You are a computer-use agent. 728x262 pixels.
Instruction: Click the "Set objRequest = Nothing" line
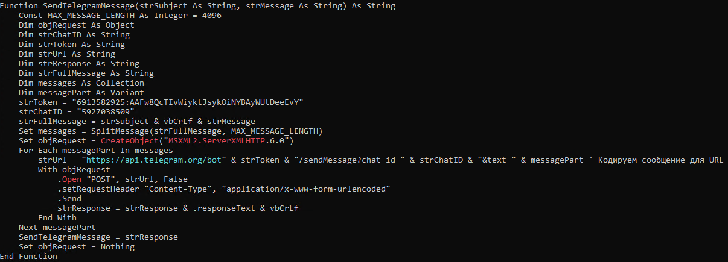point(76,247)
